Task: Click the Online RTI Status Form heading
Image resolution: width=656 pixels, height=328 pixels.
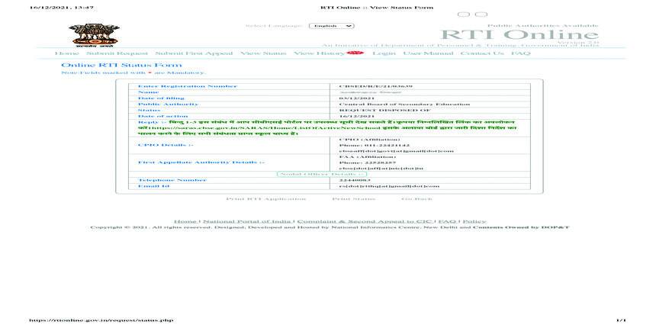Action: pyautogui.click(x=121, y=65)
